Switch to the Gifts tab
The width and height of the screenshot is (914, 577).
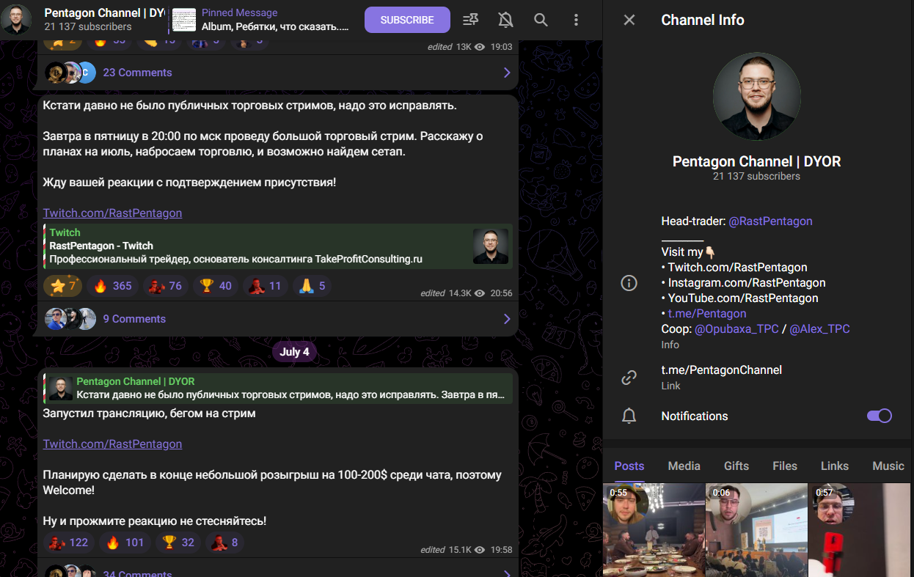click(736, 466)
